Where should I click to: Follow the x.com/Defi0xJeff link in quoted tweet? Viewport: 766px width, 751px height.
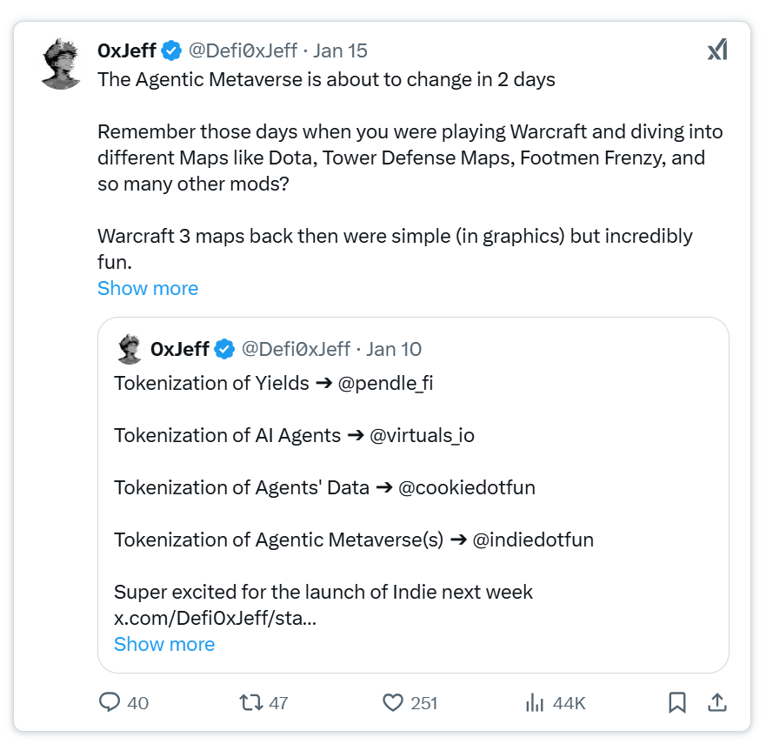(x=215, y=619)
